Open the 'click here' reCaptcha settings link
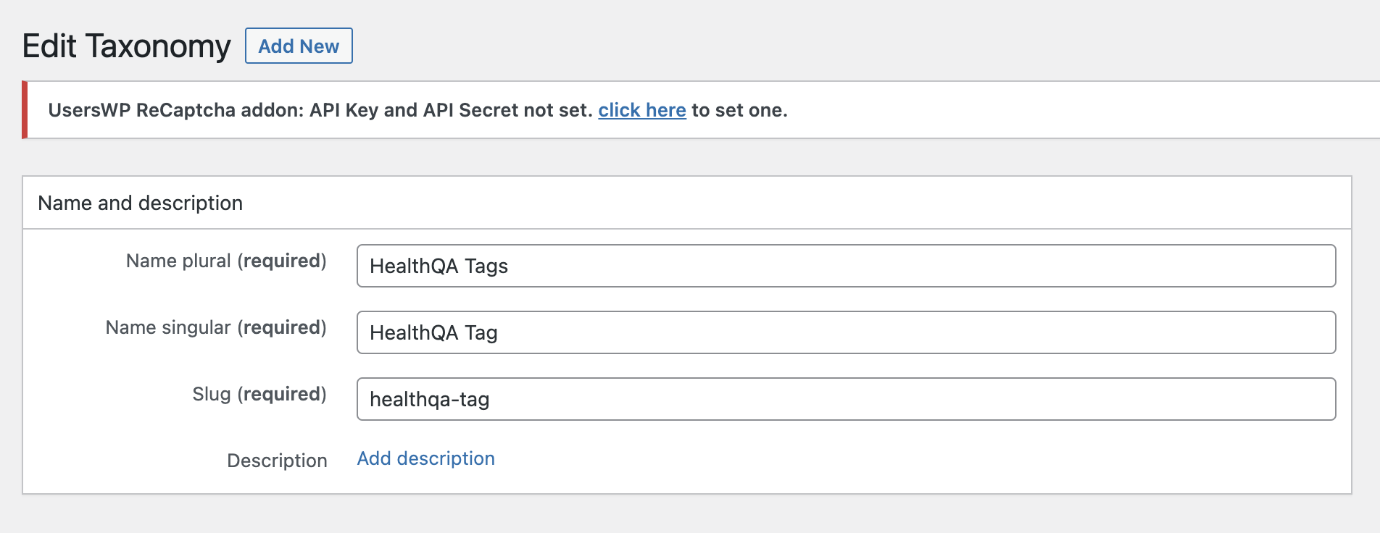 (x=641, y=110)
